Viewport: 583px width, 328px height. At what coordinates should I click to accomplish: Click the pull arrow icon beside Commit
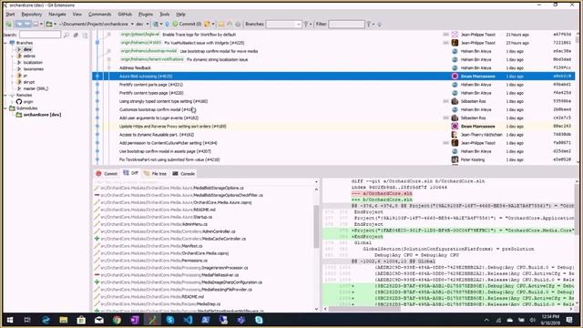[167, 24]
